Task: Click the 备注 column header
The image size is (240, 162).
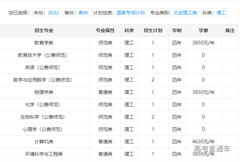Action: tap(230, 30)
